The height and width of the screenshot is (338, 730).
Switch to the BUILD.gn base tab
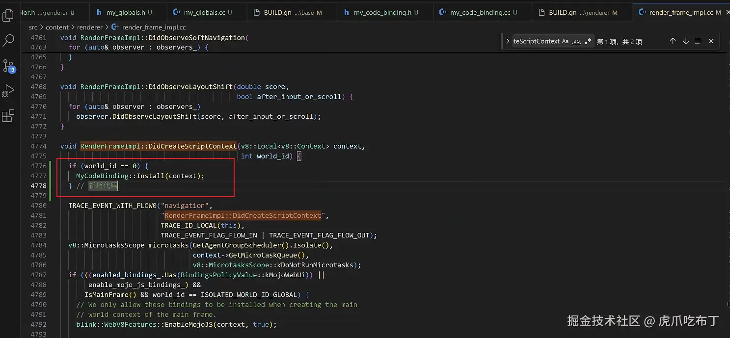(292, 12)
